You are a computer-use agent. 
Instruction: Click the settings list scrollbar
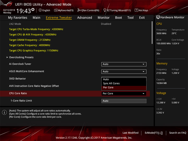[x=152, y=33]
